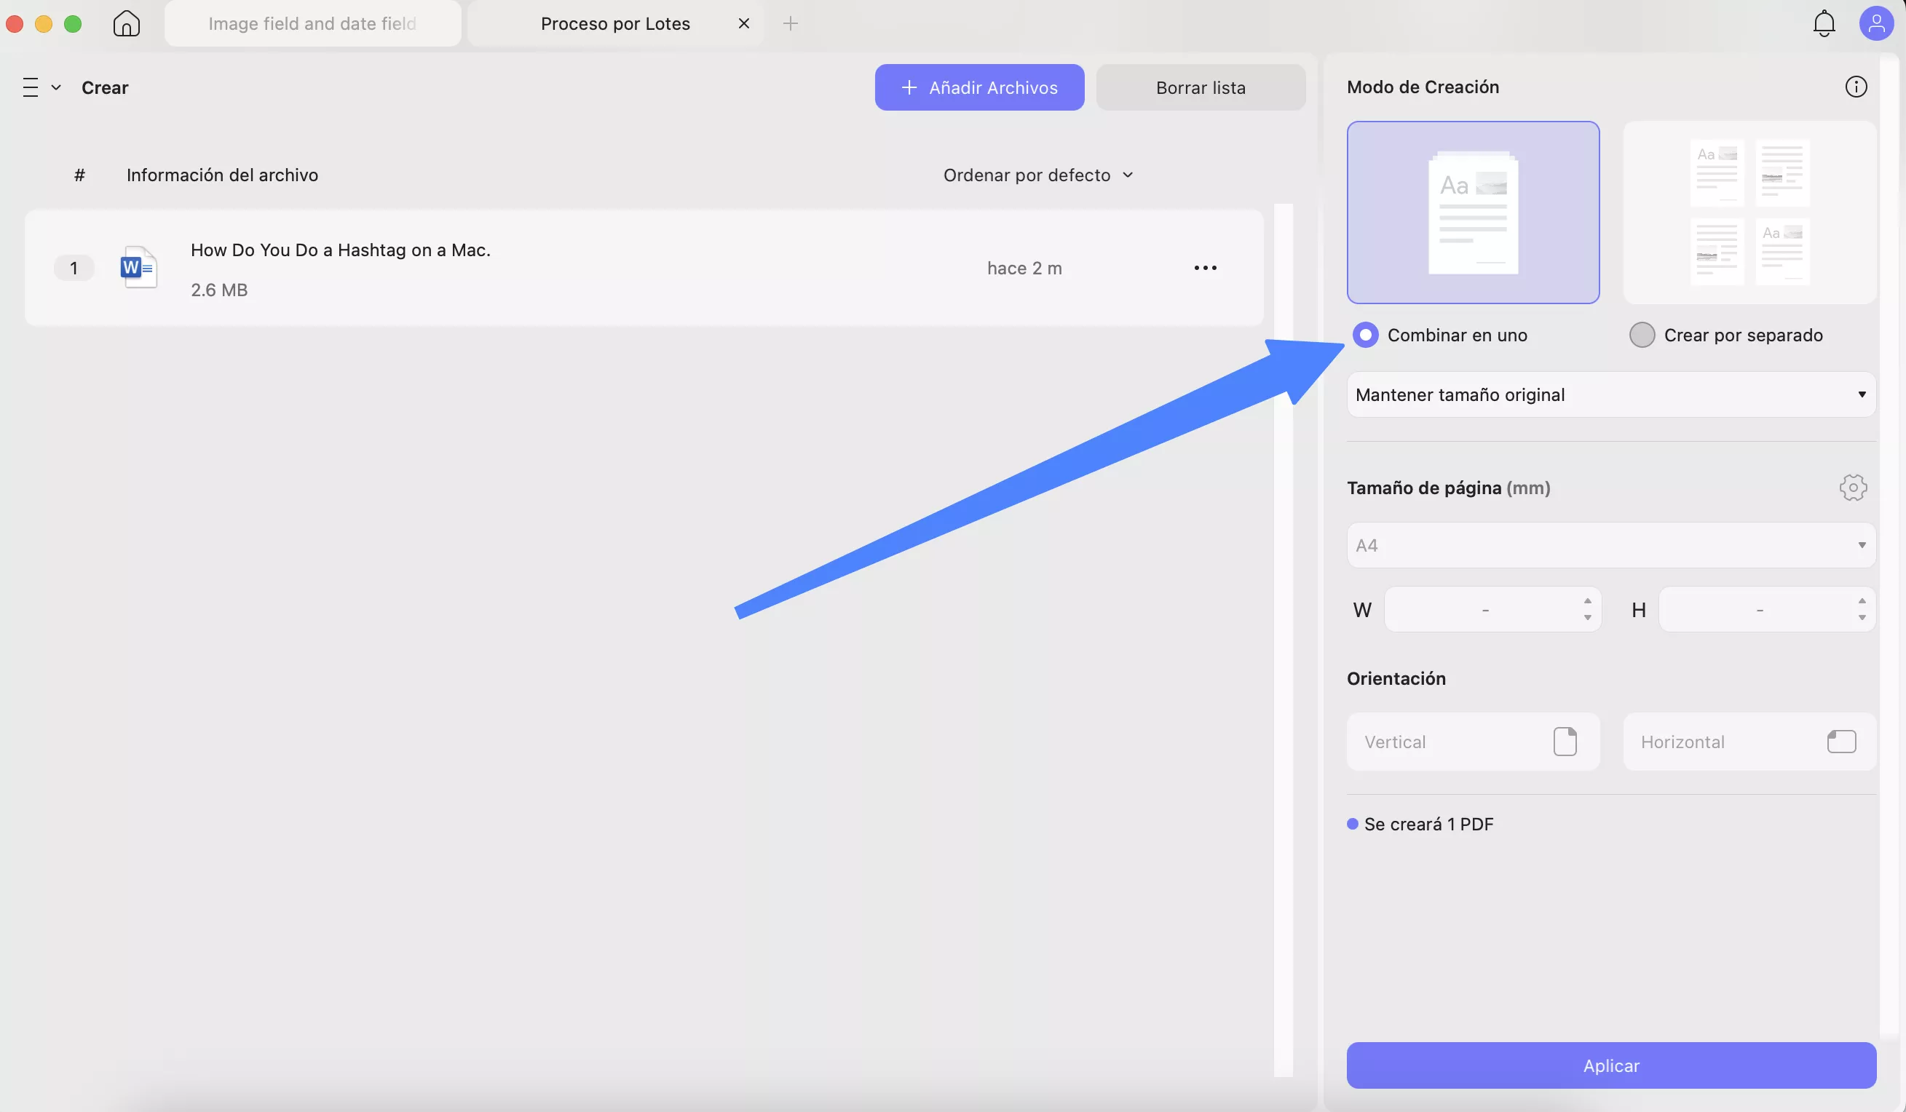1906x1112 pixels.
Task: Add a new tab with plus icon
Action: 791,23
